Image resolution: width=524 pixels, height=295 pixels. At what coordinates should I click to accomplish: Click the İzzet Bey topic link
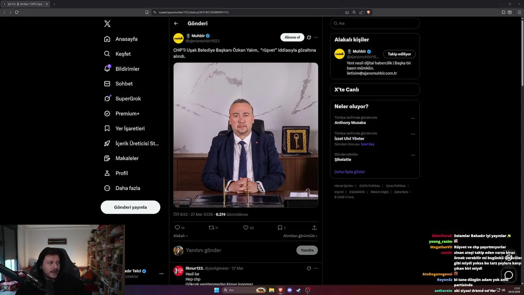(x=367, y=144)
